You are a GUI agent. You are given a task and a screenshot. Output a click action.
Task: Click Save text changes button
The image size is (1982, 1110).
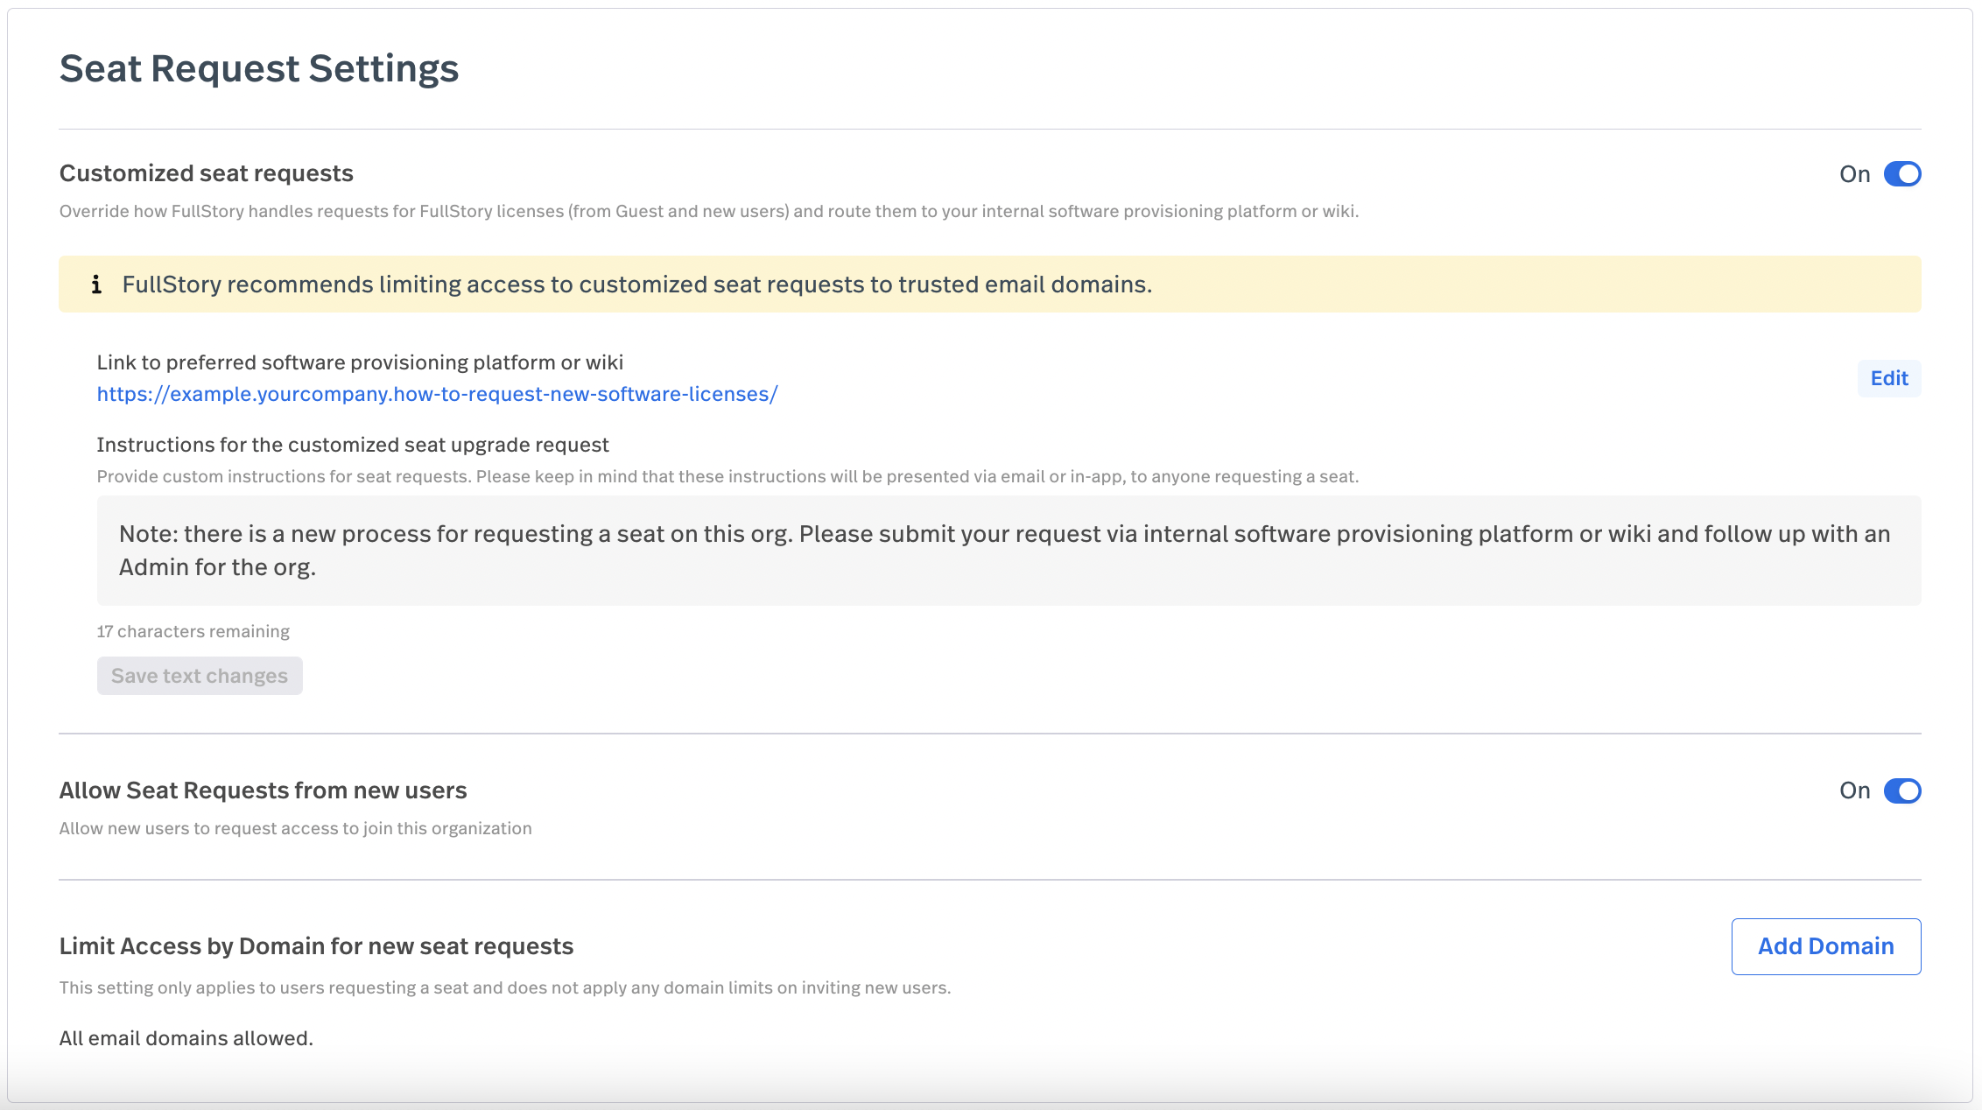[200, 676]
